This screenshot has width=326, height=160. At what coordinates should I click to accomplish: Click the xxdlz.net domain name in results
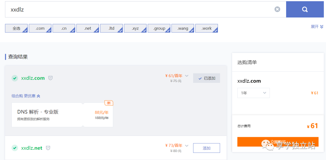coord(32,148)
